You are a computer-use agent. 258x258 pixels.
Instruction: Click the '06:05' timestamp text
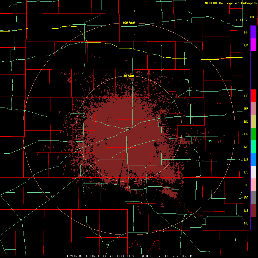click(187, 256)
